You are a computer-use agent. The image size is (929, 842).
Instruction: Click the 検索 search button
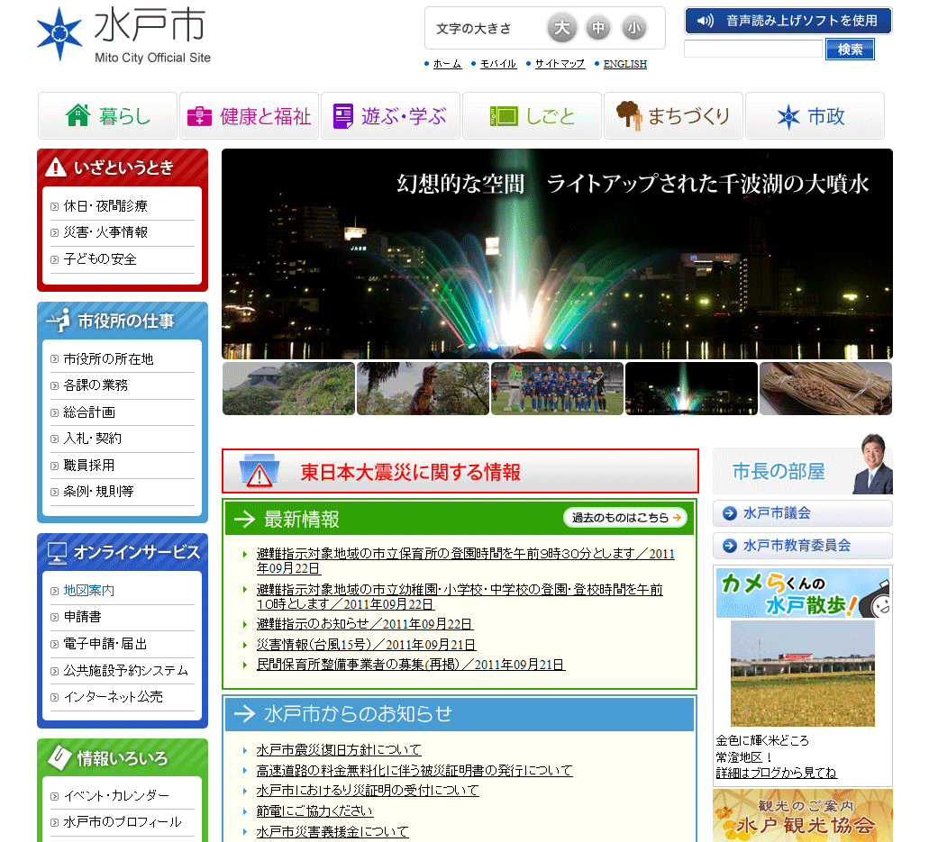tap(850, 50)
